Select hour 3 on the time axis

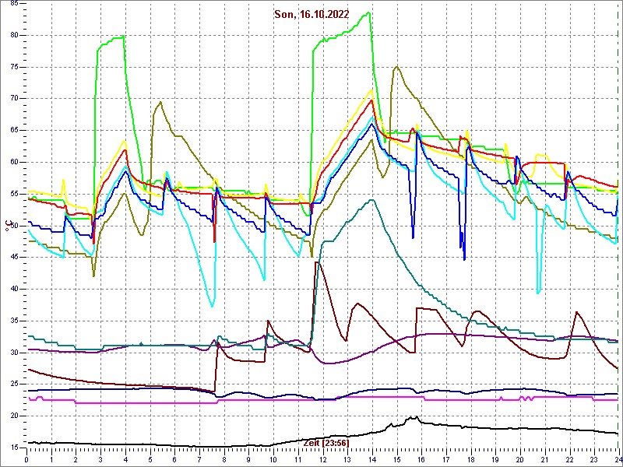click(100, 461)
